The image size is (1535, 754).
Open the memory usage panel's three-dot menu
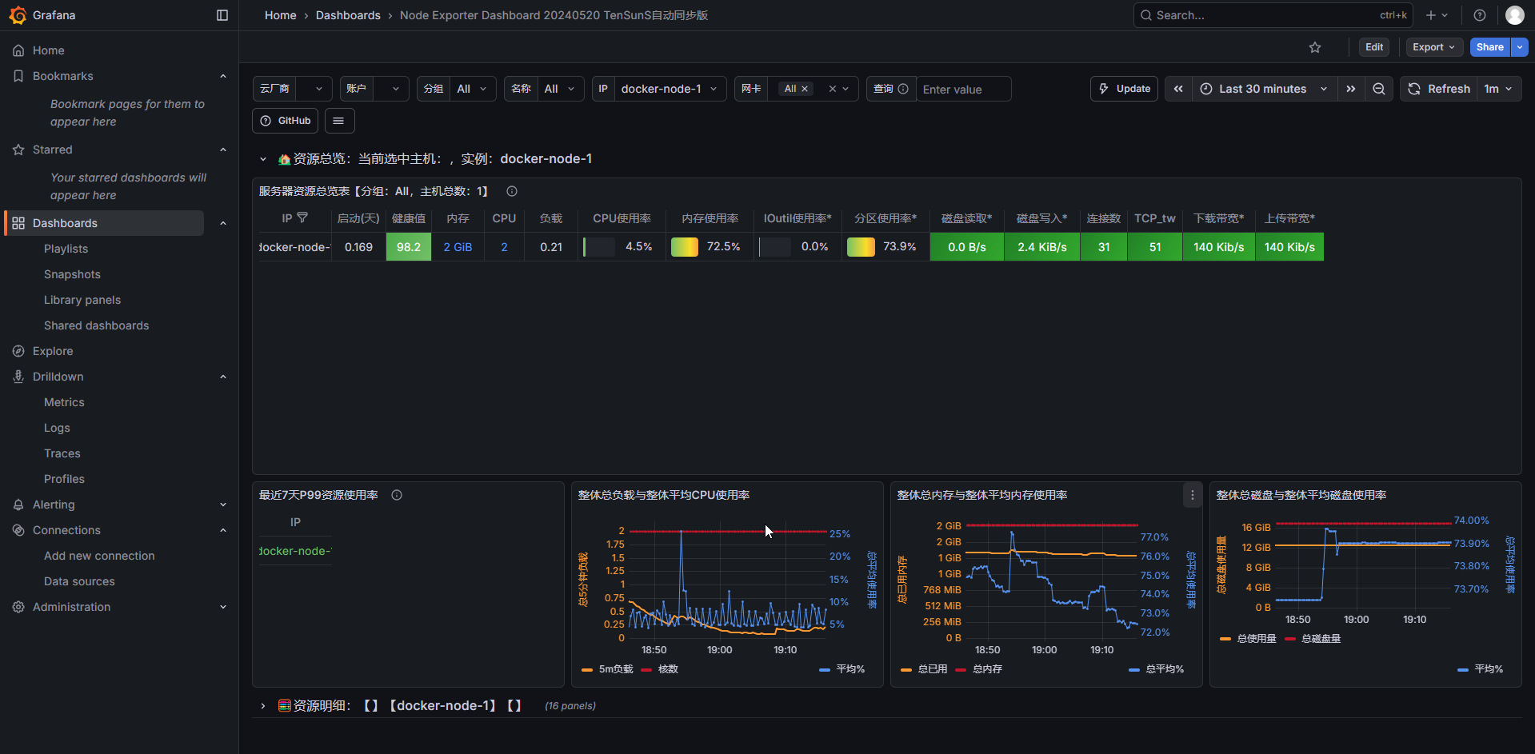[x=1192, y=495]
